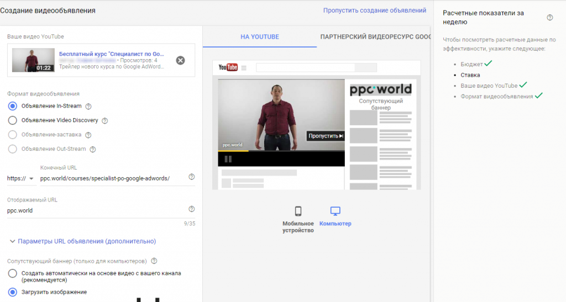Click Пропустить создание объявлений link
The width and height of the screenshot is (566, 302).
375,10
